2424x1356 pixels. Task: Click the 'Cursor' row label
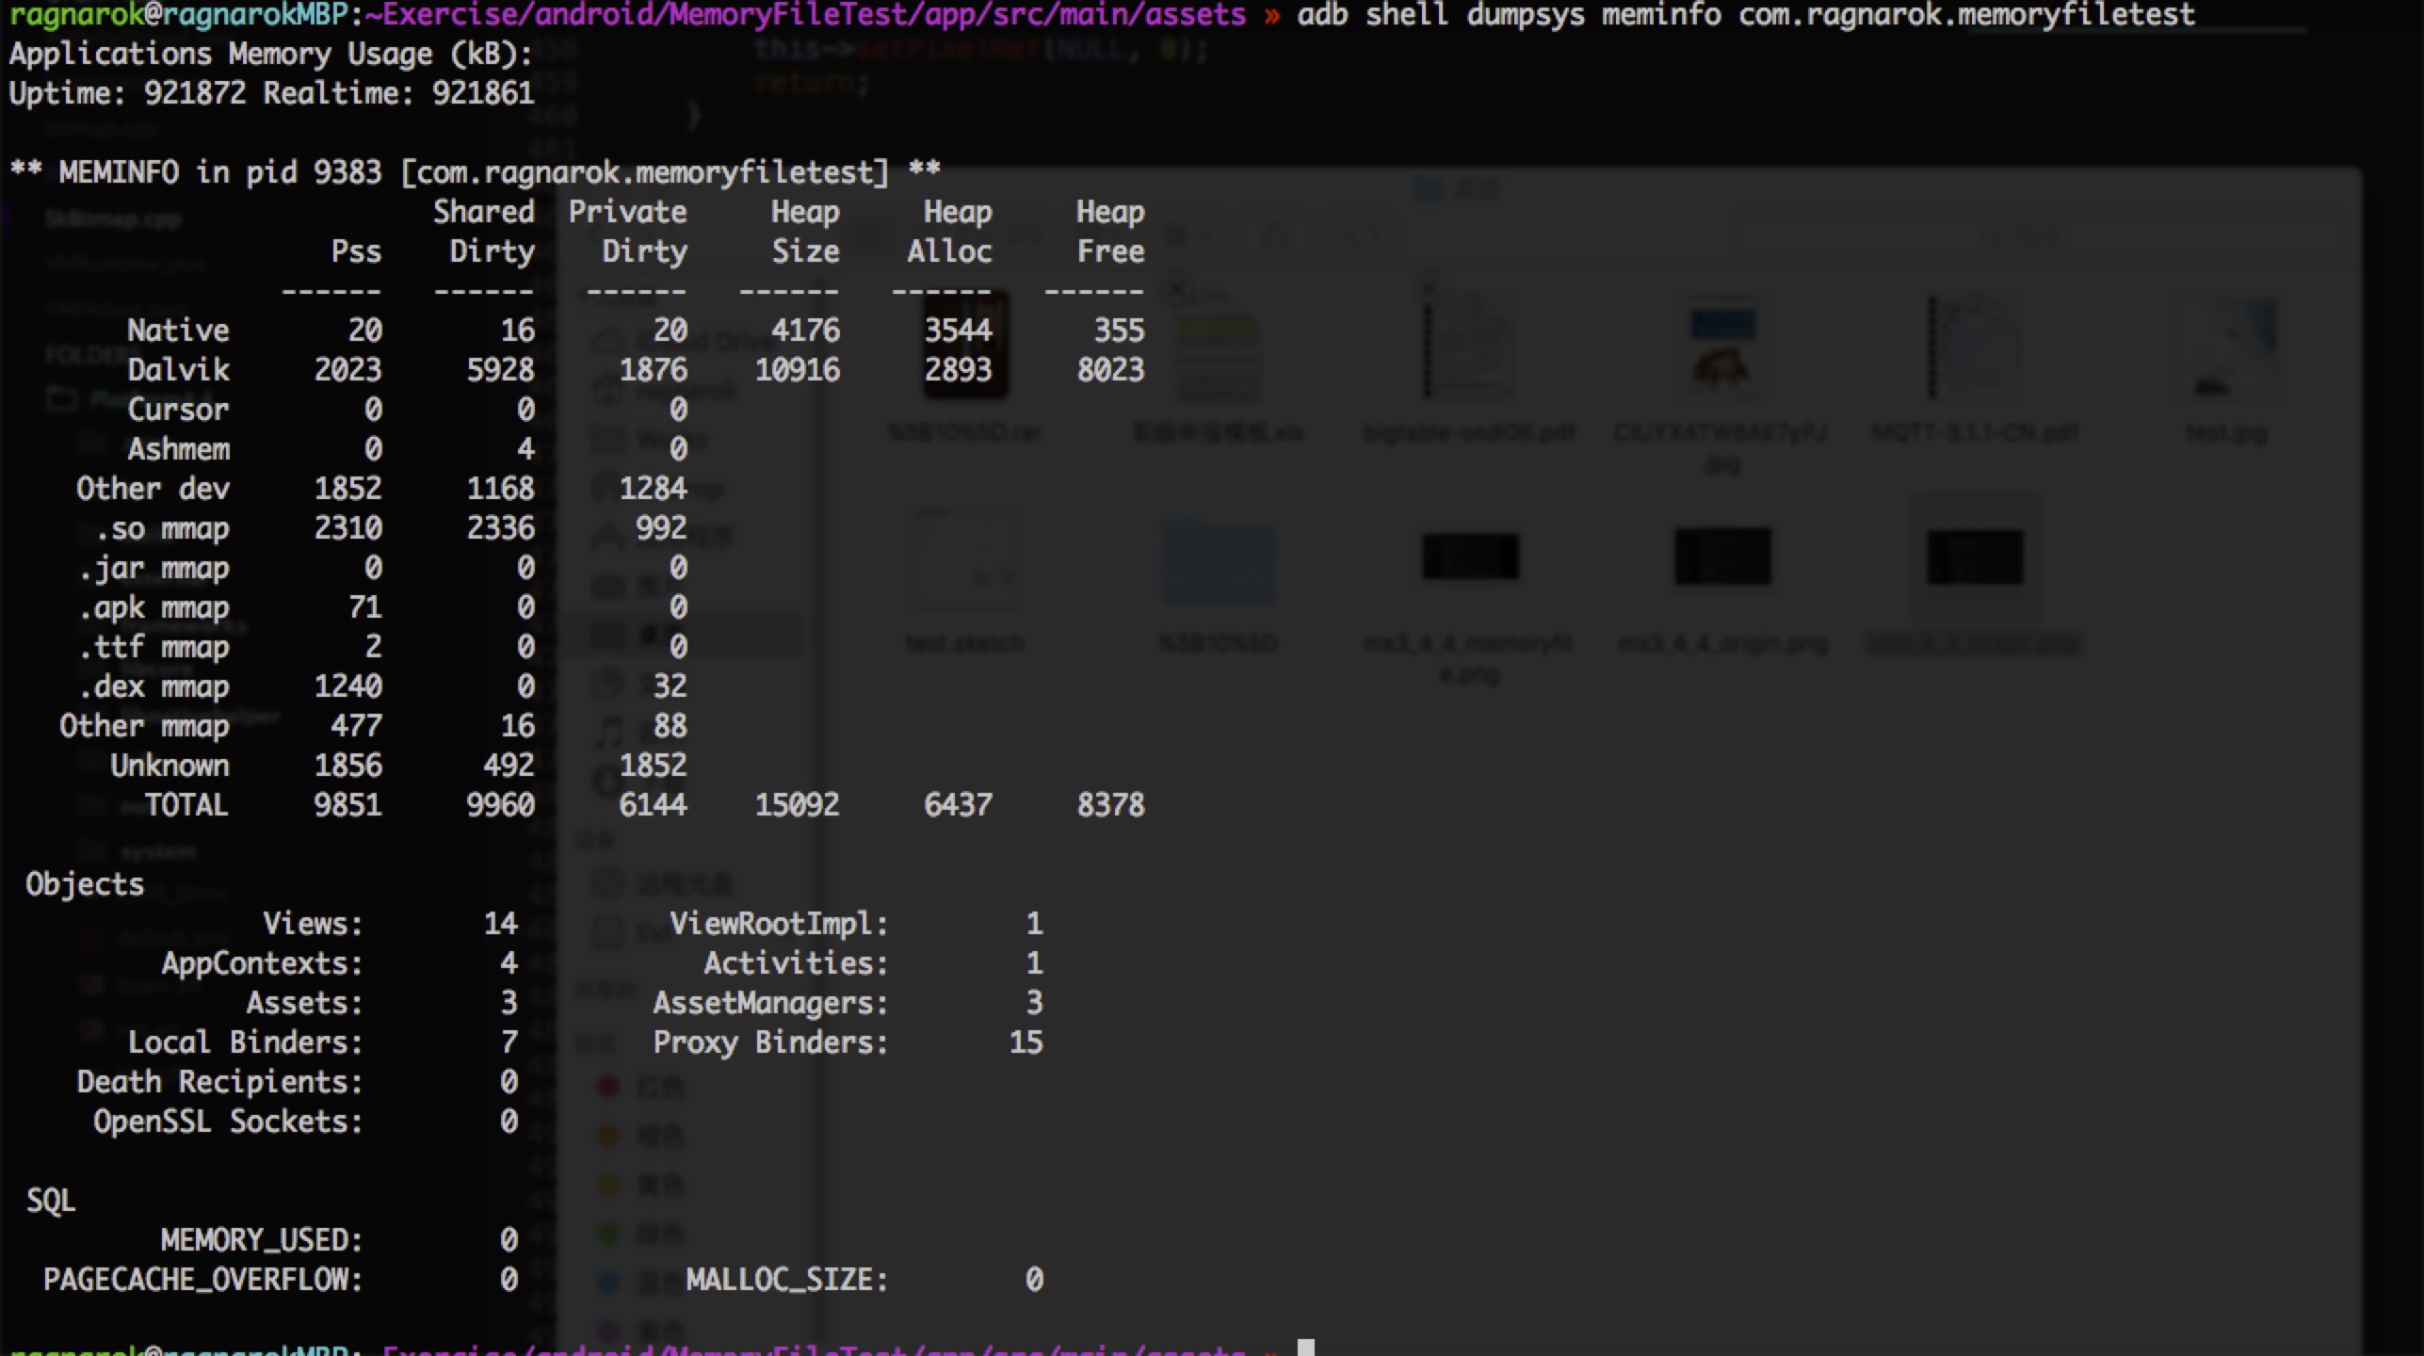(178, 410)
